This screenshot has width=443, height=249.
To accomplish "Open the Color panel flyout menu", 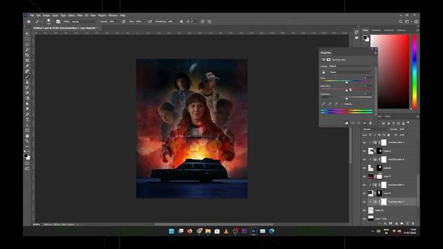I will (x=417, y=30).
